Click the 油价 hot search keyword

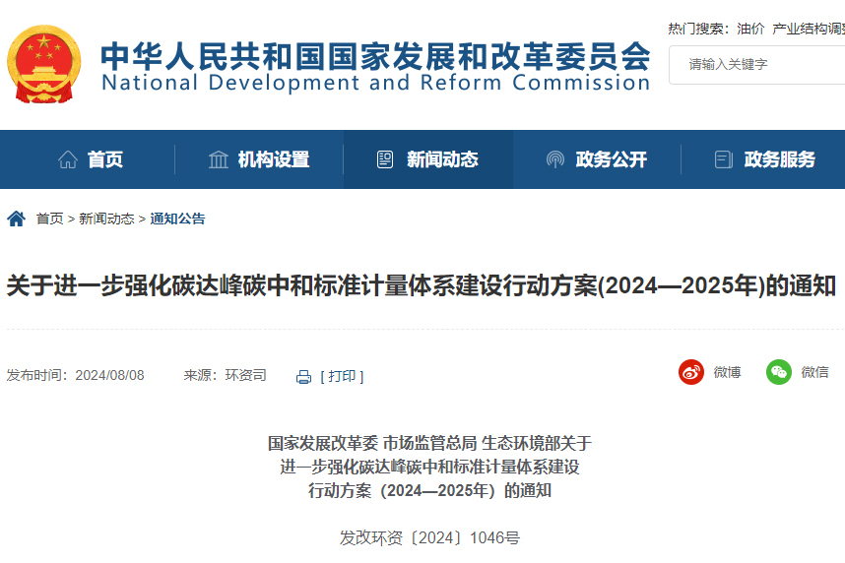point(750,29)
